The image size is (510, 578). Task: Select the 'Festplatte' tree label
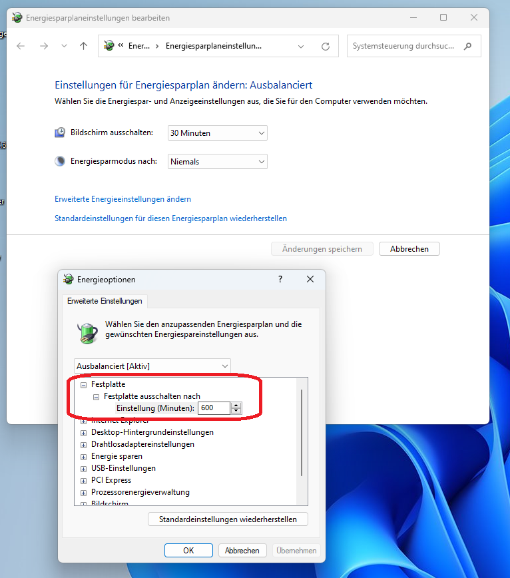[109, 384]
